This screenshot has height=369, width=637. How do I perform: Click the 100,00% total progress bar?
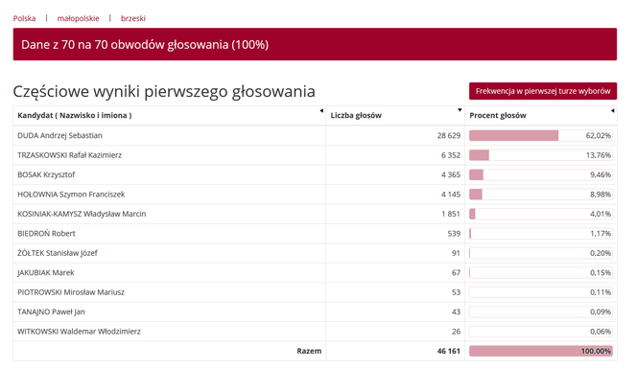tap(541, 351)
